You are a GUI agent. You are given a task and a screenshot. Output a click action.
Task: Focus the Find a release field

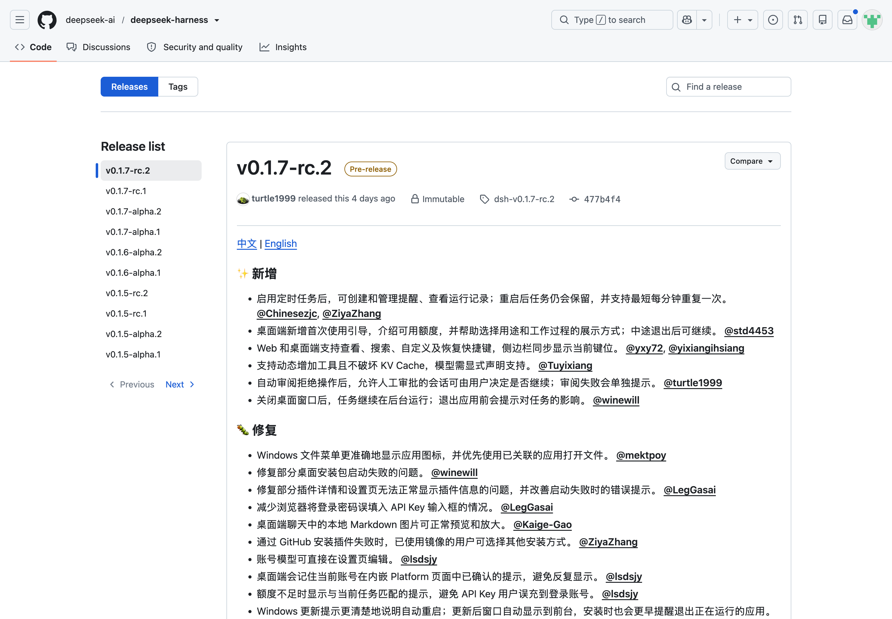(728, 86)
